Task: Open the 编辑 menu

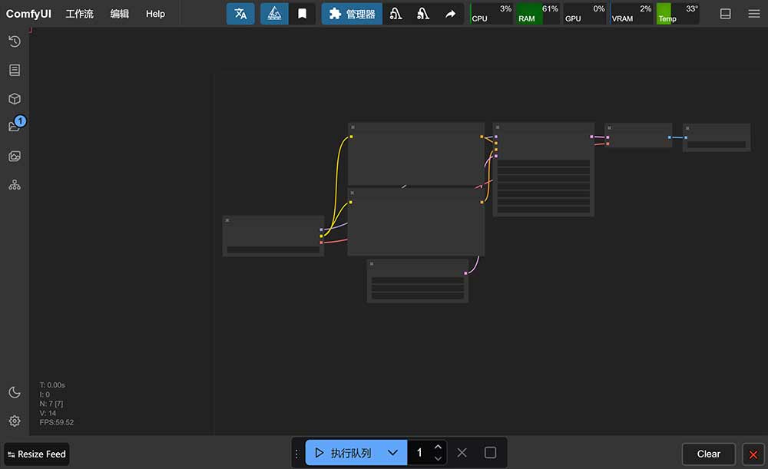Action: (x=120, y=14)
